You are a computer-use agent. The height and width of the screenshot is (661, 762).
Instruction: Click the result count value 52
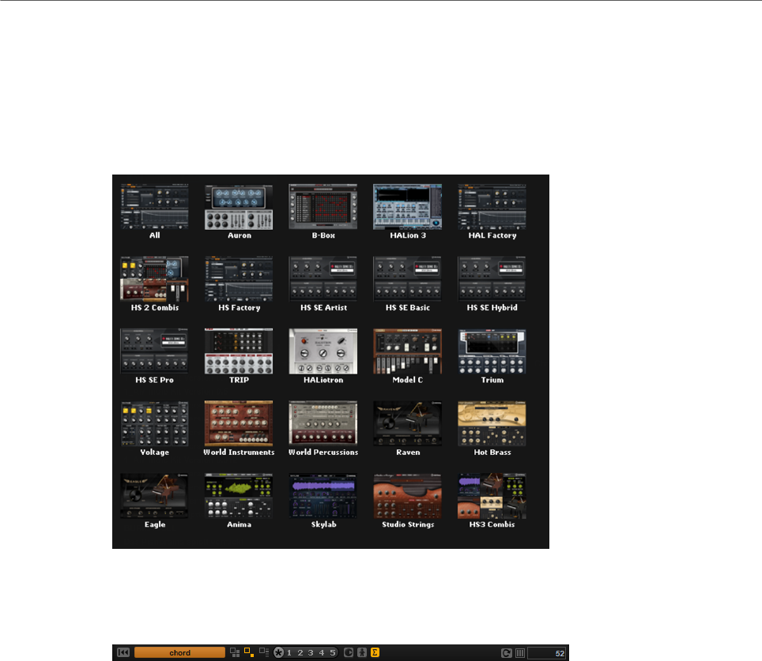[560, 653]
